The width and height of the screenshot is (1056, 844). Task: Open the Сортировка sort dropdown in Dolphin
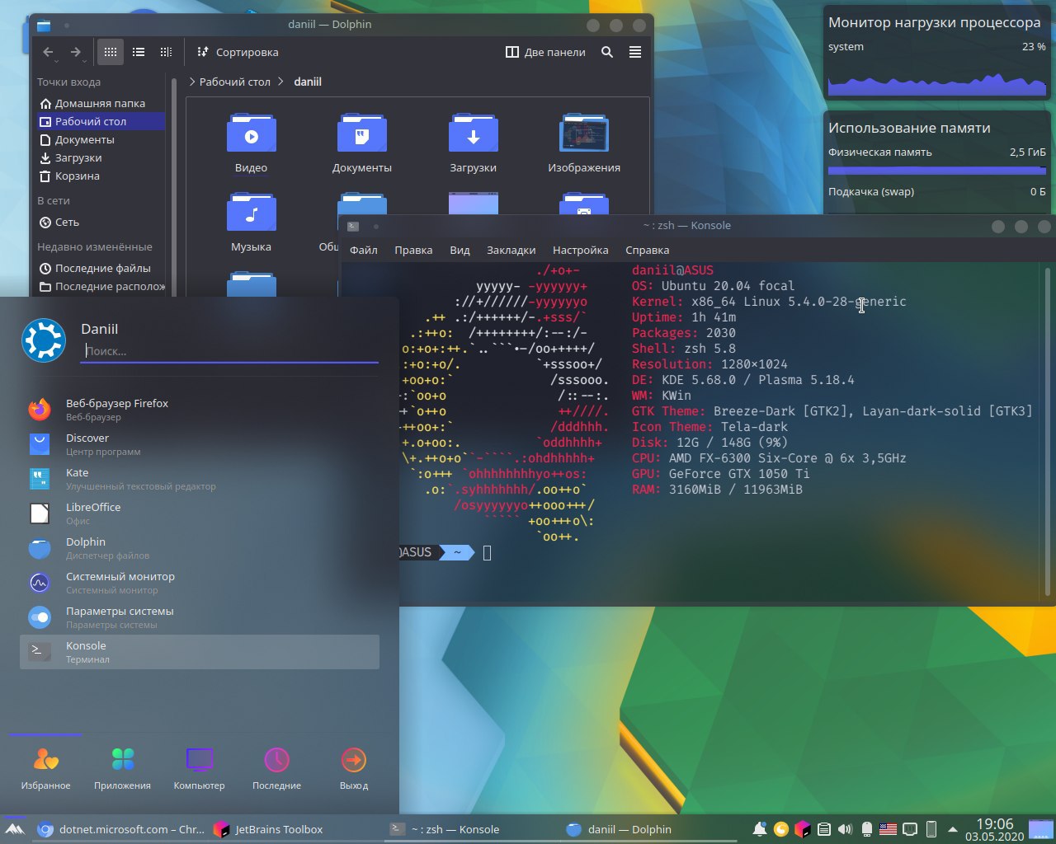pyautogui.click(x=238, y=52)
